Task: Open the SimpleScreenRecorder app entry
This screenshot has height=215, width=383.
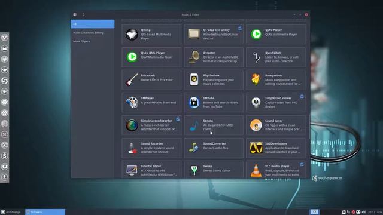Action: tap(151, 125)
